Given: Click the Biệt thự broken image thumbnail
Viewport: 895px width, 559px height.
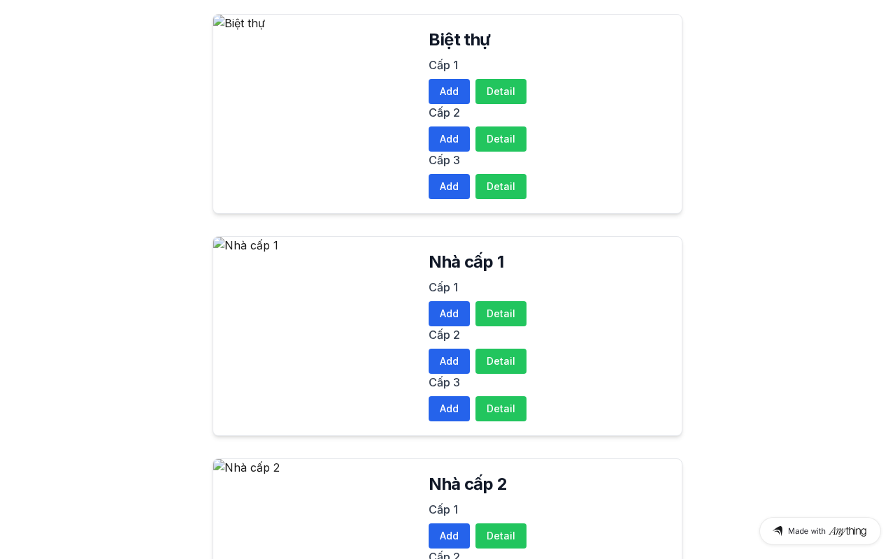Looking at the screenshot, I should [x=239, y=23].
